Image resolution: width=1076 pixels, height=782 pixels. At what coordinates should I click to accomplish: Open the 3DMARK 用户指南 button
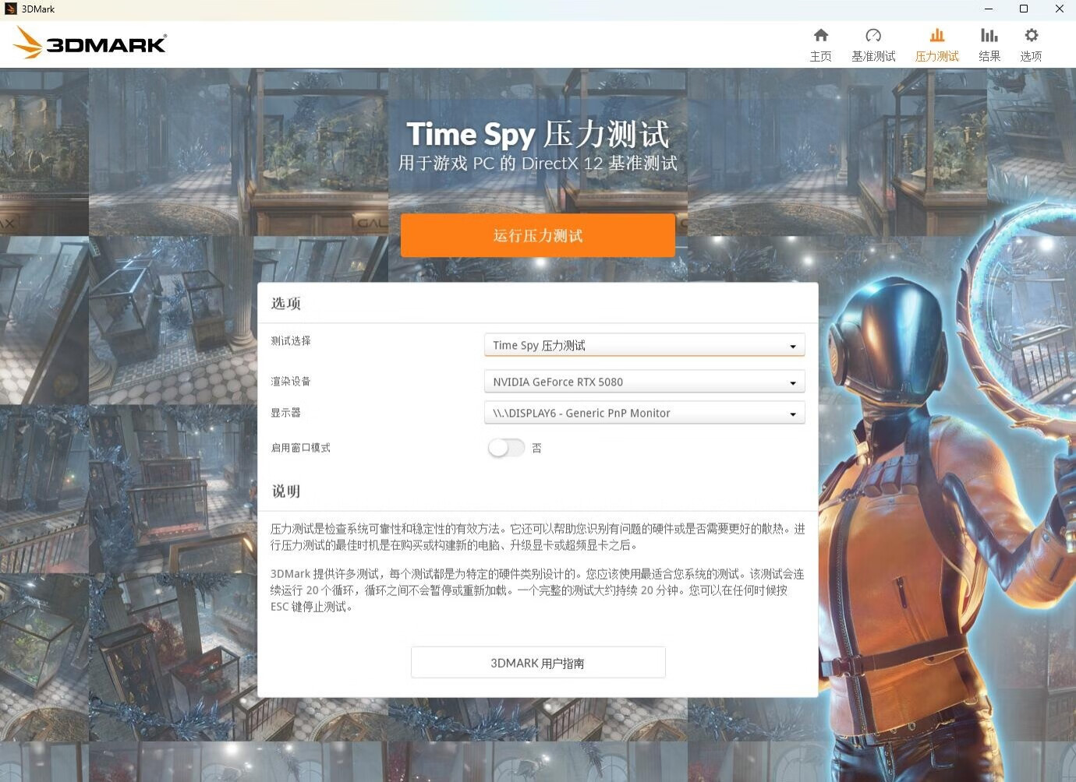point(538,663)
